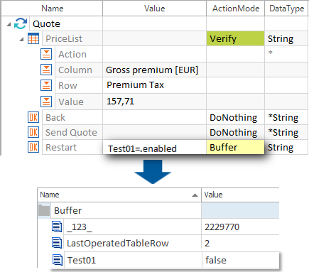Select the yellow Buffer ActionMode cell
309x272 pixels.
235,147
